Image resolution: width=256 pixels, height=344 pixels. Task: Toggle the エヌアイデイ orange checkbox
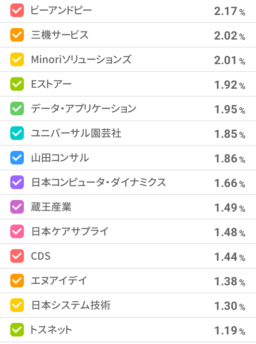(17, 281)
